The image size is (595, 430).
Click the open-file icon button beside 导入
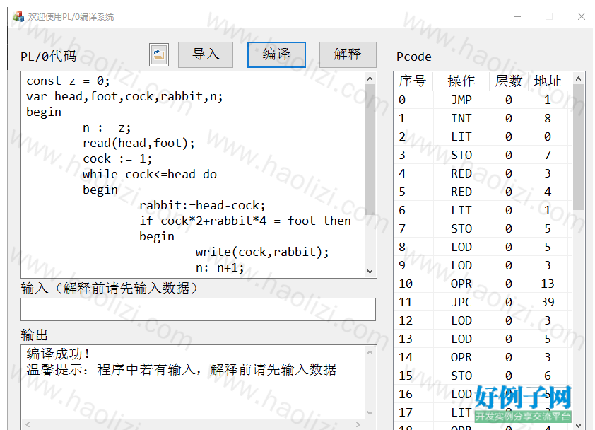[159, 55]
